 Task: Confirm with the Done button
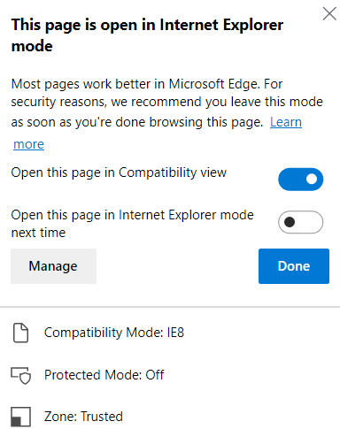click(x=294, y=266)
